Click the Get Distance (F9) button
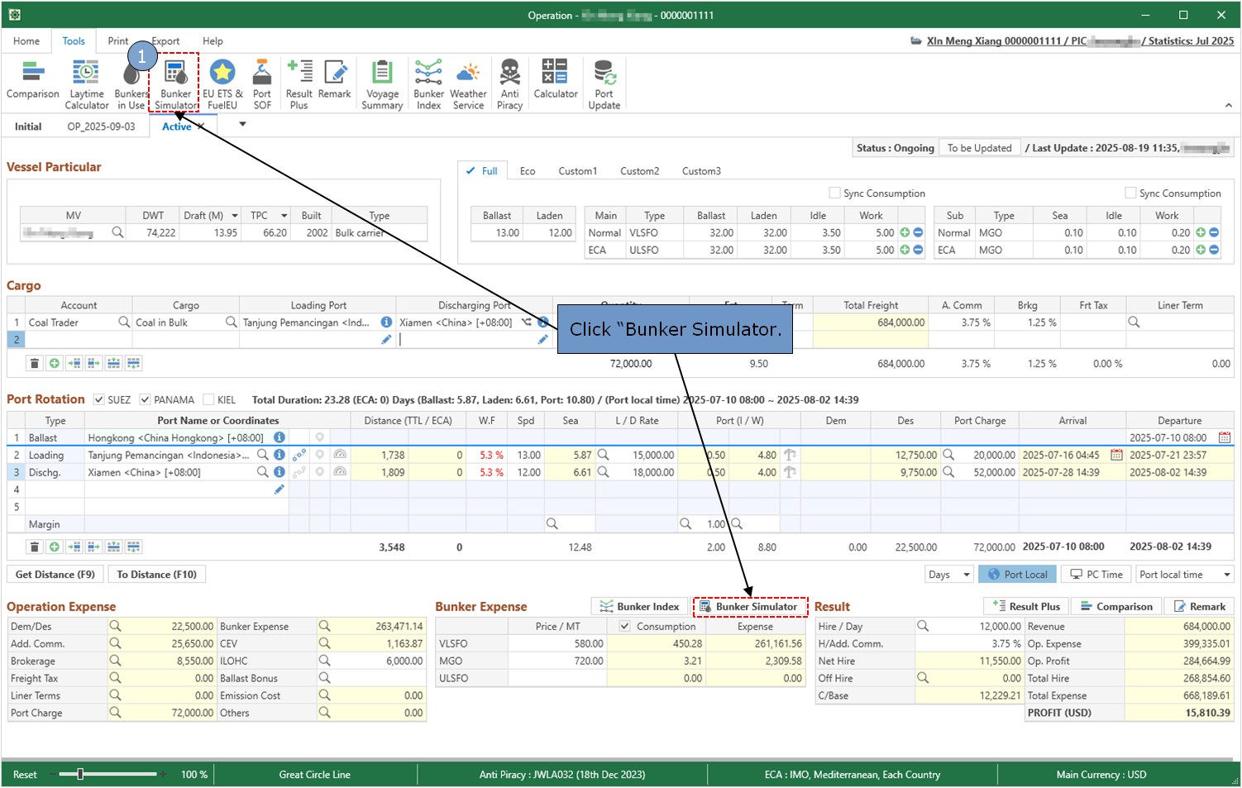The height and width of the screenshot is (788, 1242). (x=55, y=575)
